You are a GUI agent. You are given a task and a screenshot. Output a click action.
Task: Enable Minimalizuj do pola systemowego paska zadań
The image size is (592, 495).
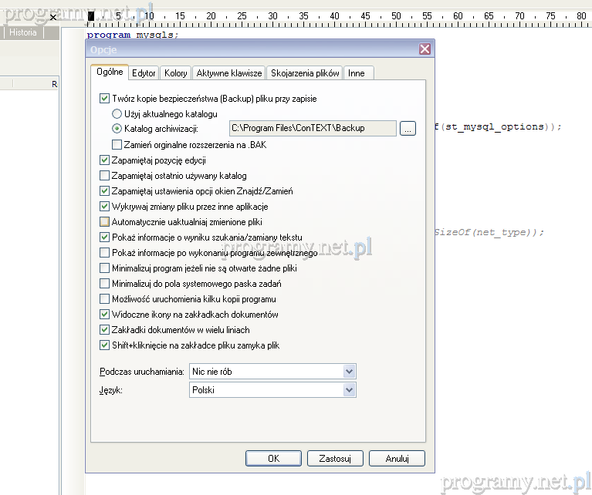point(105,284)
